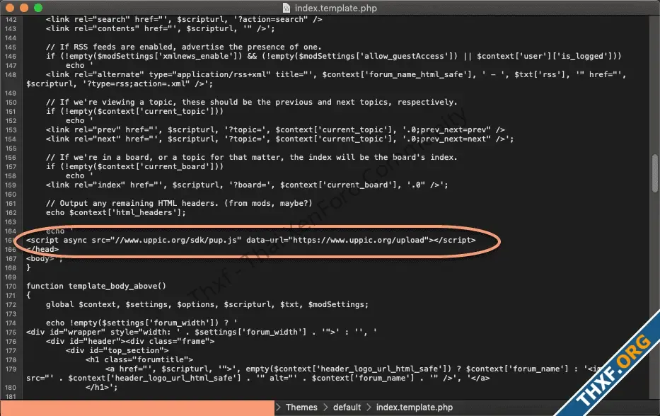Click line number 142 in the gutter
The height and width of the screenshot is (416, 660).
[11, 19]
